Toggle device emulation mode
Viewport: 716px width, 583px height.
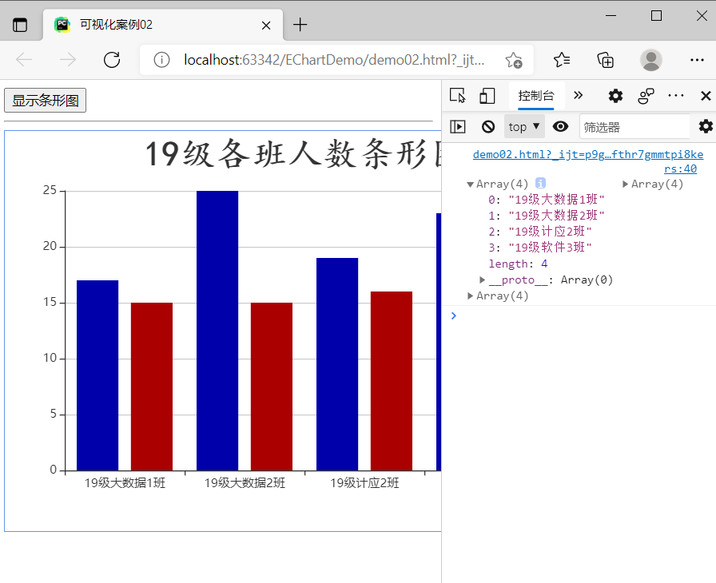click(487, 95)
